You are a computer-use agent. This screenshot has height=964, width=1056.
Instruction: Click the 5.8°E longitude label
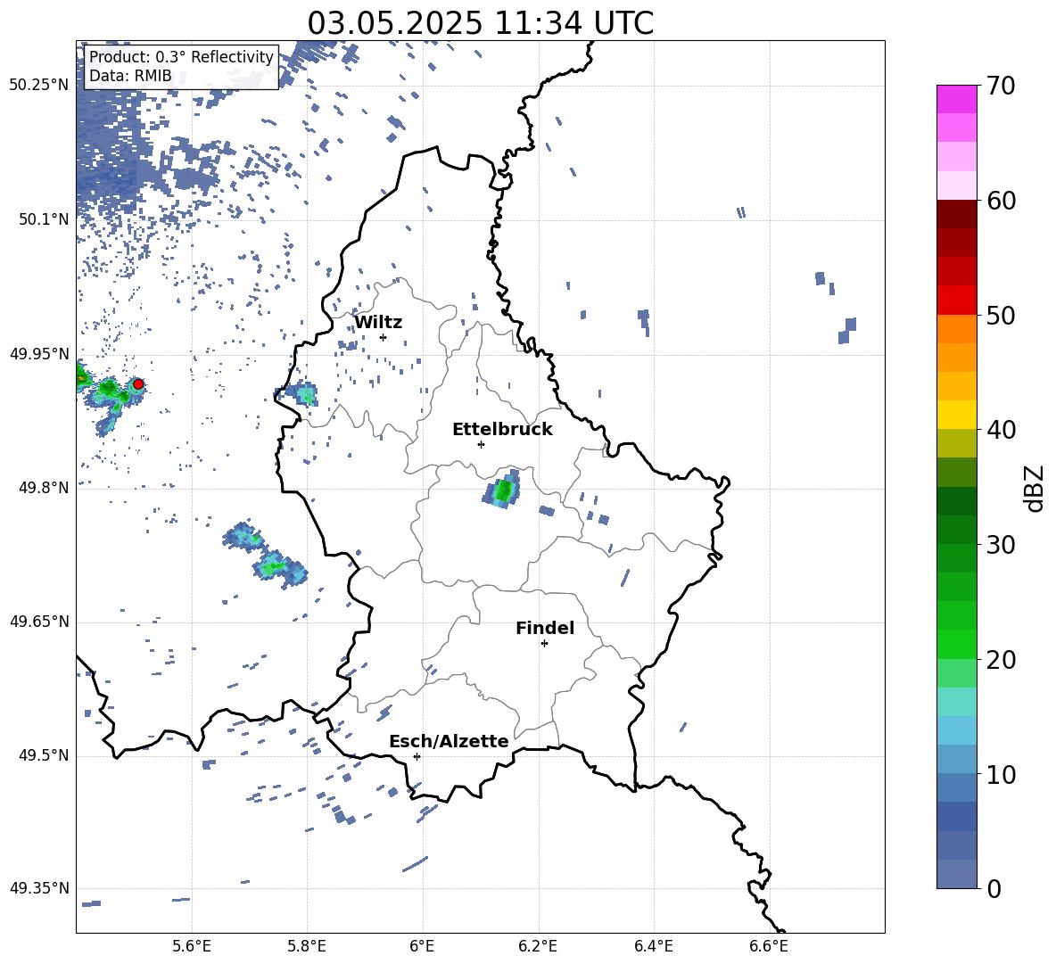307,946
